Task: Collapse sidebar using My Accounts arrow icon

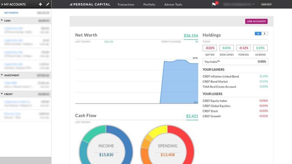Action: coord(2,4)
